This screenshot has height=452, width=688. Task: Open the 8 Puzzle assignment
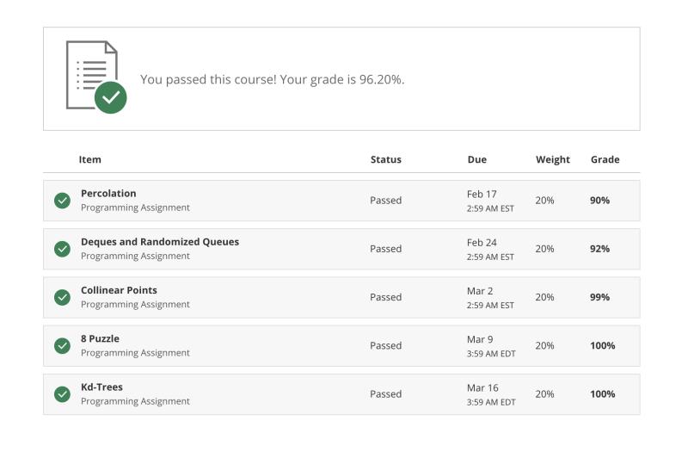pos(100,338)
